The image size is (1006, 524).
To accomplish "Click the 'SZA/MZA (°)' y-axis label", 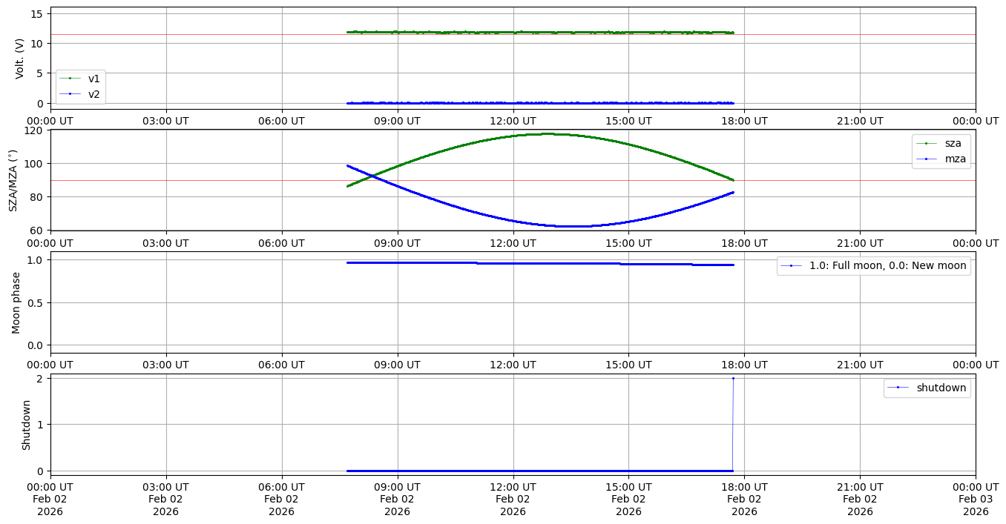I will click(13, 180).
